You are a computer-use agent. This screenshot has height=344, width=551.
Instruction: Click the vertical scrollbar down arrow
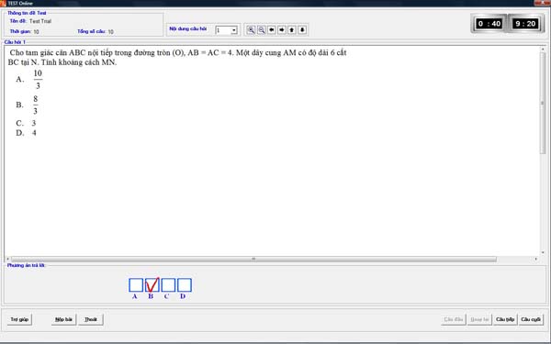(x=543, y=252)
